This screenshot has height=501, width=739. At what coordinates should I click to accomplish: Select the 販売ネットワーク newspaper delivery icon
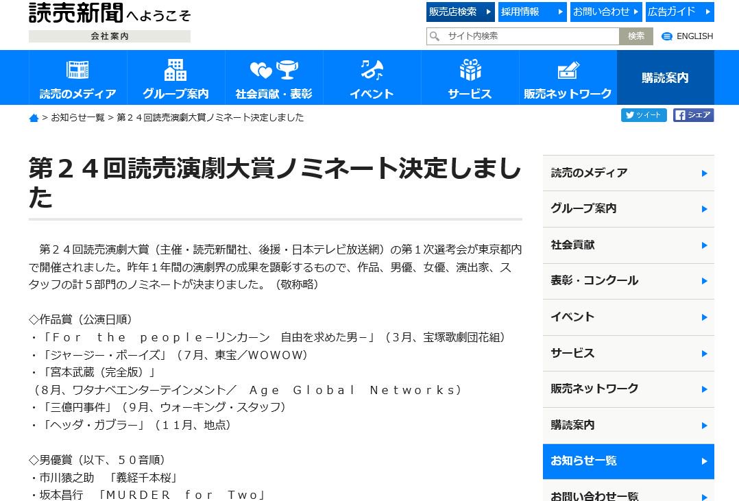click(568, 69)
